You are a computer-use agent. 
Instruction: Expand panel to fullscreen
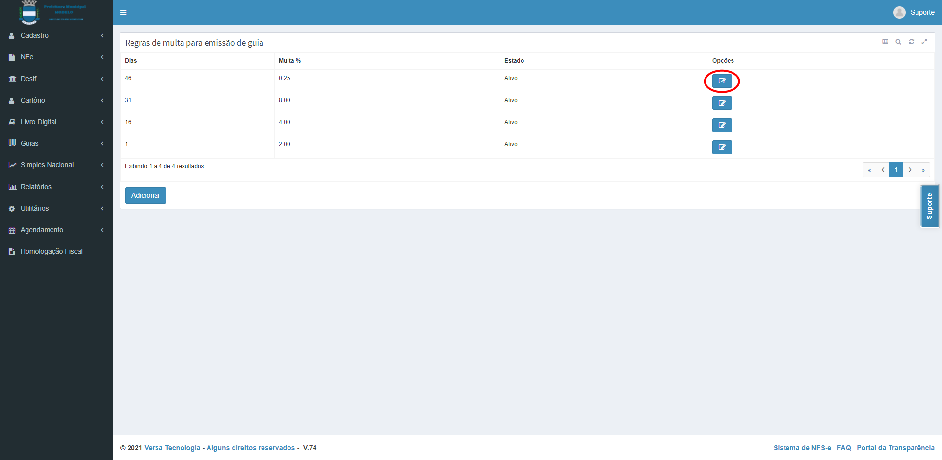[924, 42]
